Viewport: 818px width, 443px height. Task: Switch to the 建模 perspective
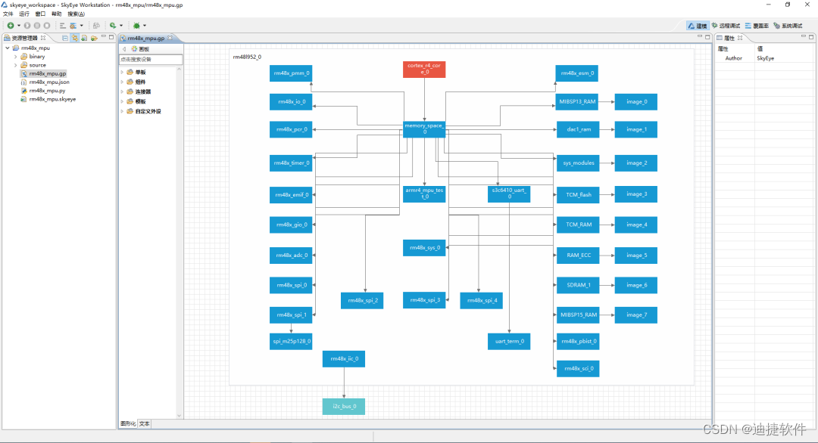698,26
